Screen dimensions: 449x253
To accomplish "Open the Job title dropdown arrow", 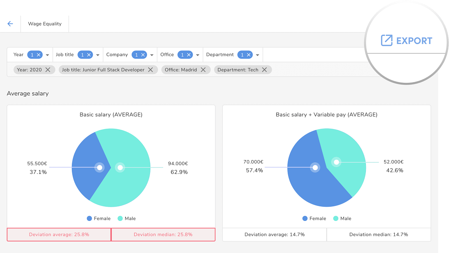I will [98, 55].
